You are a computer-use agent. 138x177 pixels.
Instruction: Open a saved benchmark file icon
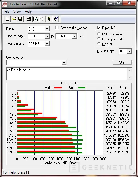click(x=14, y=19)
